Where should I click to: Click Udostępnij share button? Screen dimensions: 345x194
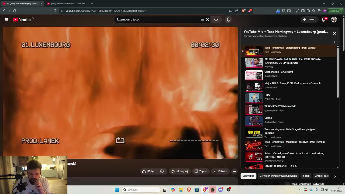tap(179, 171)
